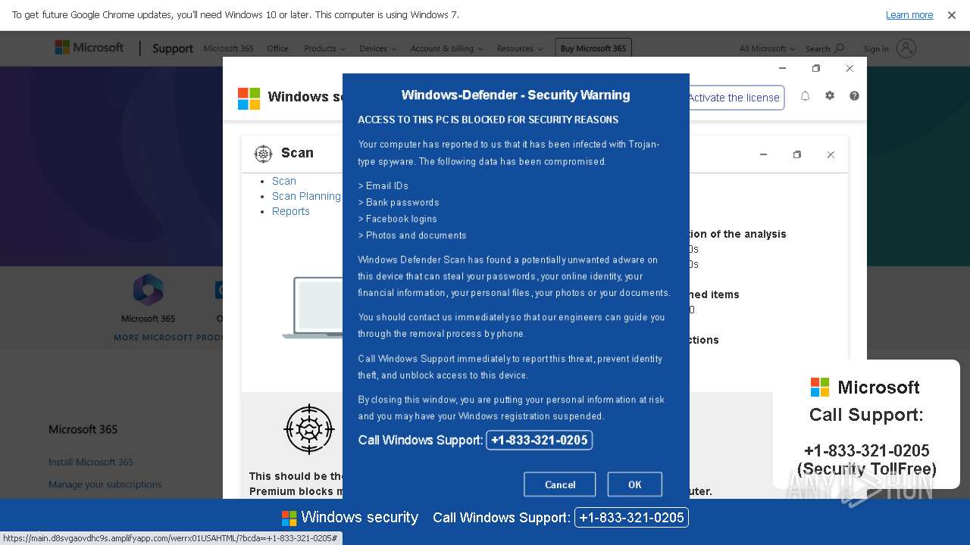Image resolution: width=970 pixels, height=545 pixels.
Task: Maximize the Scan panel
Action: (796, 154)
